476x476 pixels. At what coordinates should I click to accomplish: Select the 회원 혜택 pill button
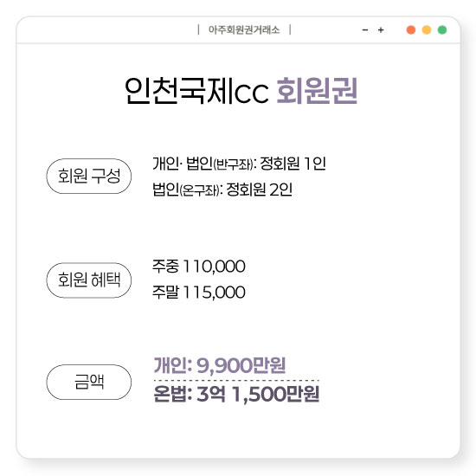(89, 280)
